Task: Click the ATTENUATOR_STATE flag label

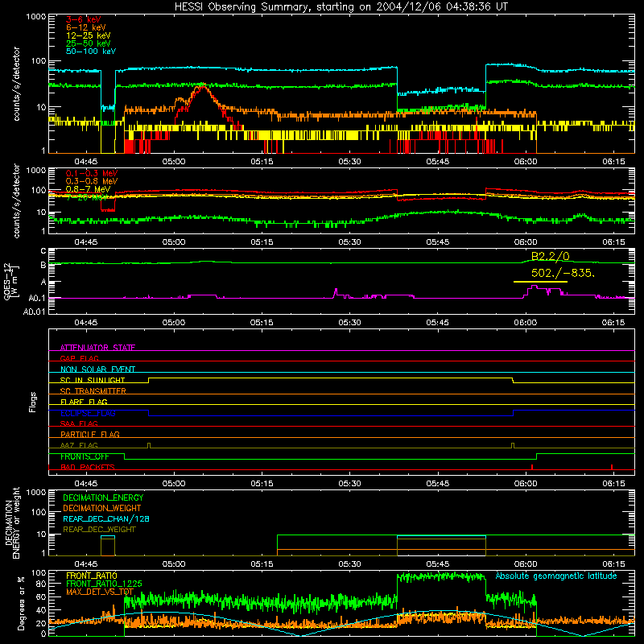Action: point(97,348)
